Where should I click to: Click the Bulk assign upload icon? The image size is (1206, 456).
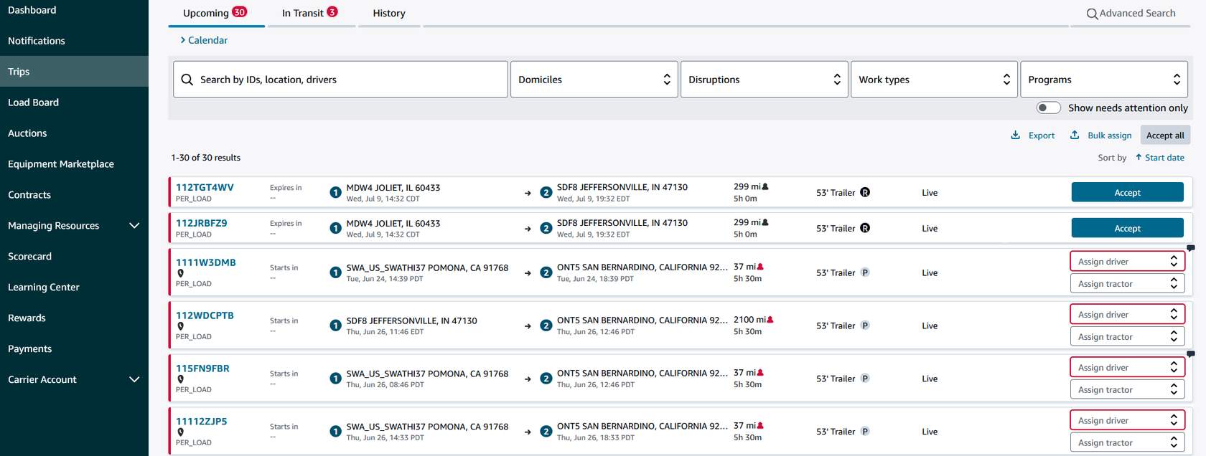pos(1075,135)
